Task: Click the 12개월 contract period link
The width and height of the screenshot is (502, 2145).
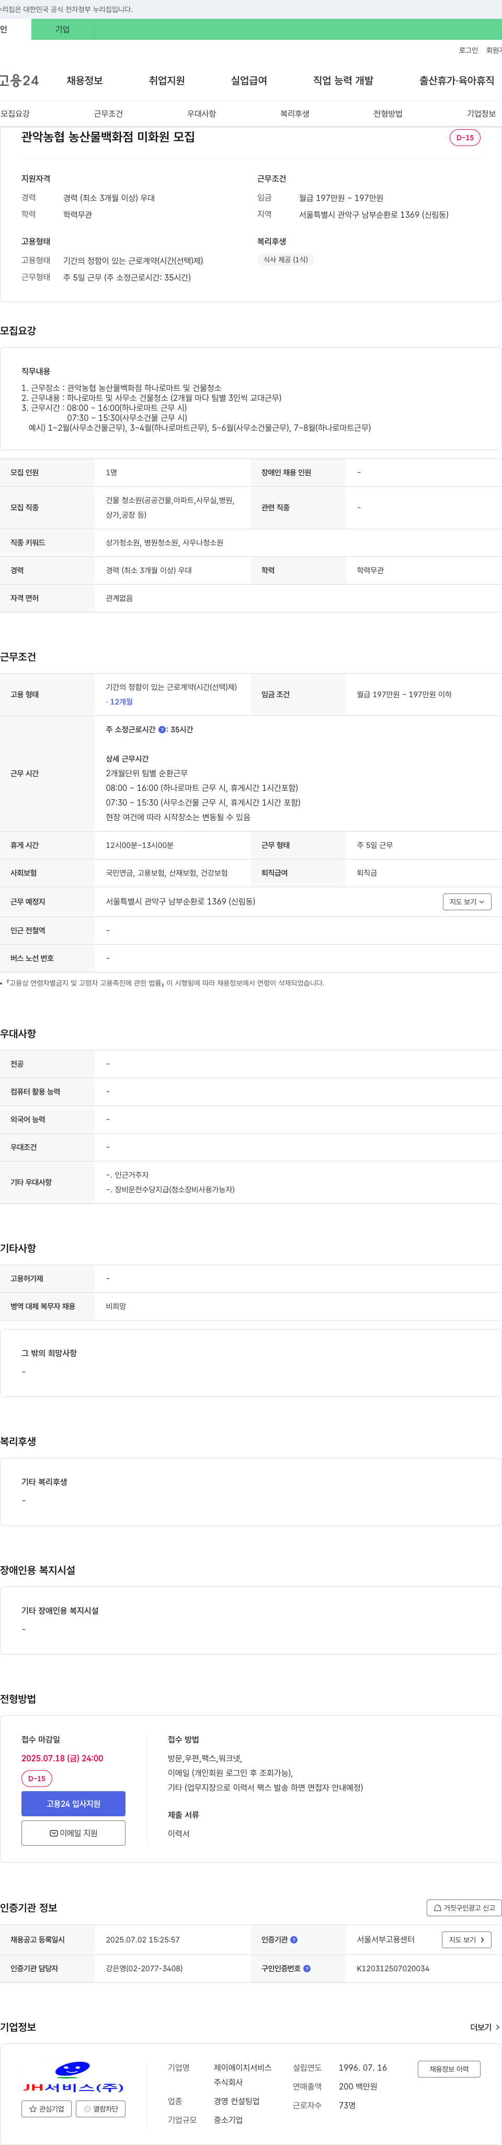Action: pyautogui.click(x=120, y=702)
